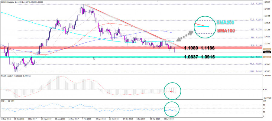Select the red dotted descending trendline
The image size is (272, 121).
pos(134,26)
